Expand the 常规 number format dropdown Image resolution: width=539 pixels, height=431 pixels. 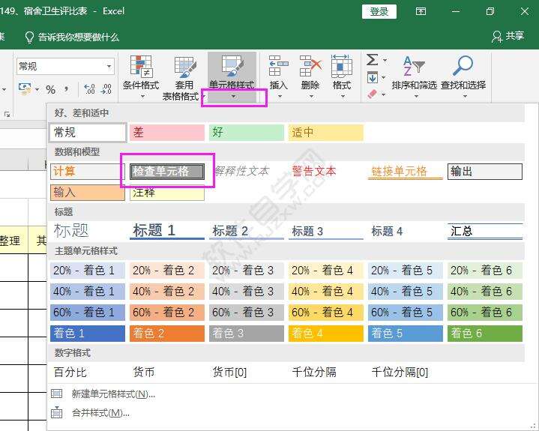[109, 67]
